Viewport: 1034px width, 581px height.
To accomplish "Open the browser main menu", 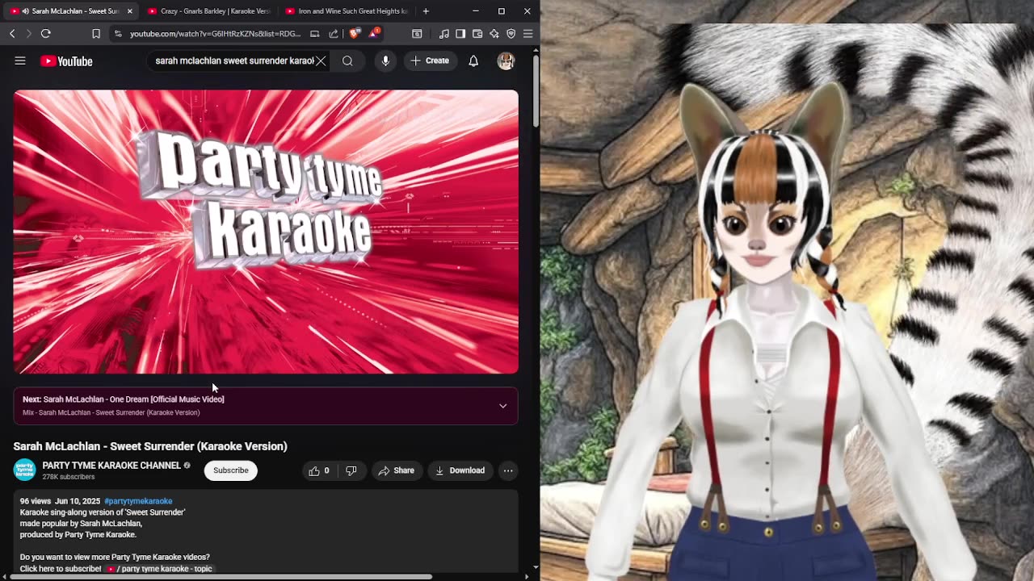I will 528,34.
